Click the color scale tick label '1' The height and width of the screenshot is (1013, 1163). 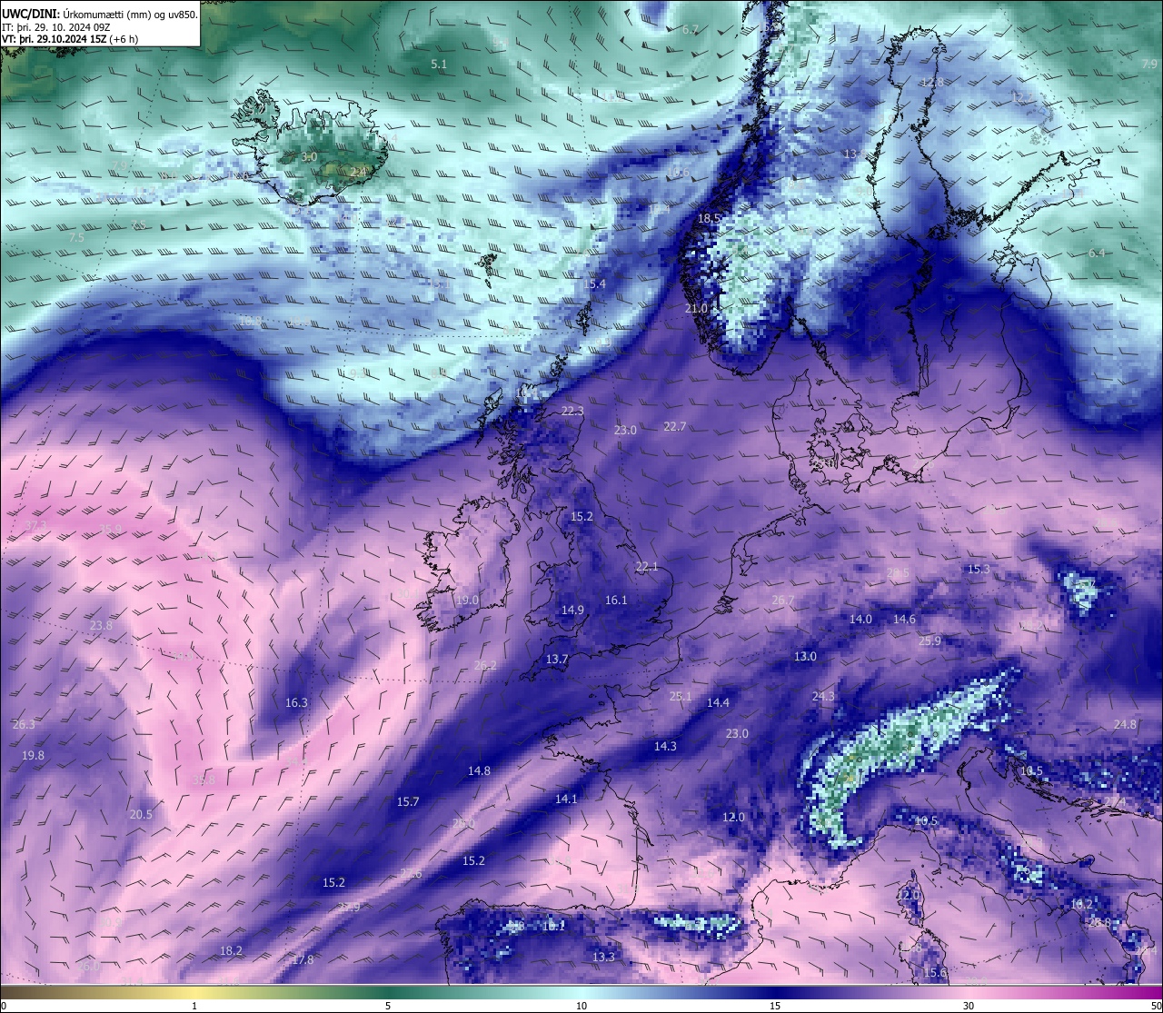tap(194, 1006)
